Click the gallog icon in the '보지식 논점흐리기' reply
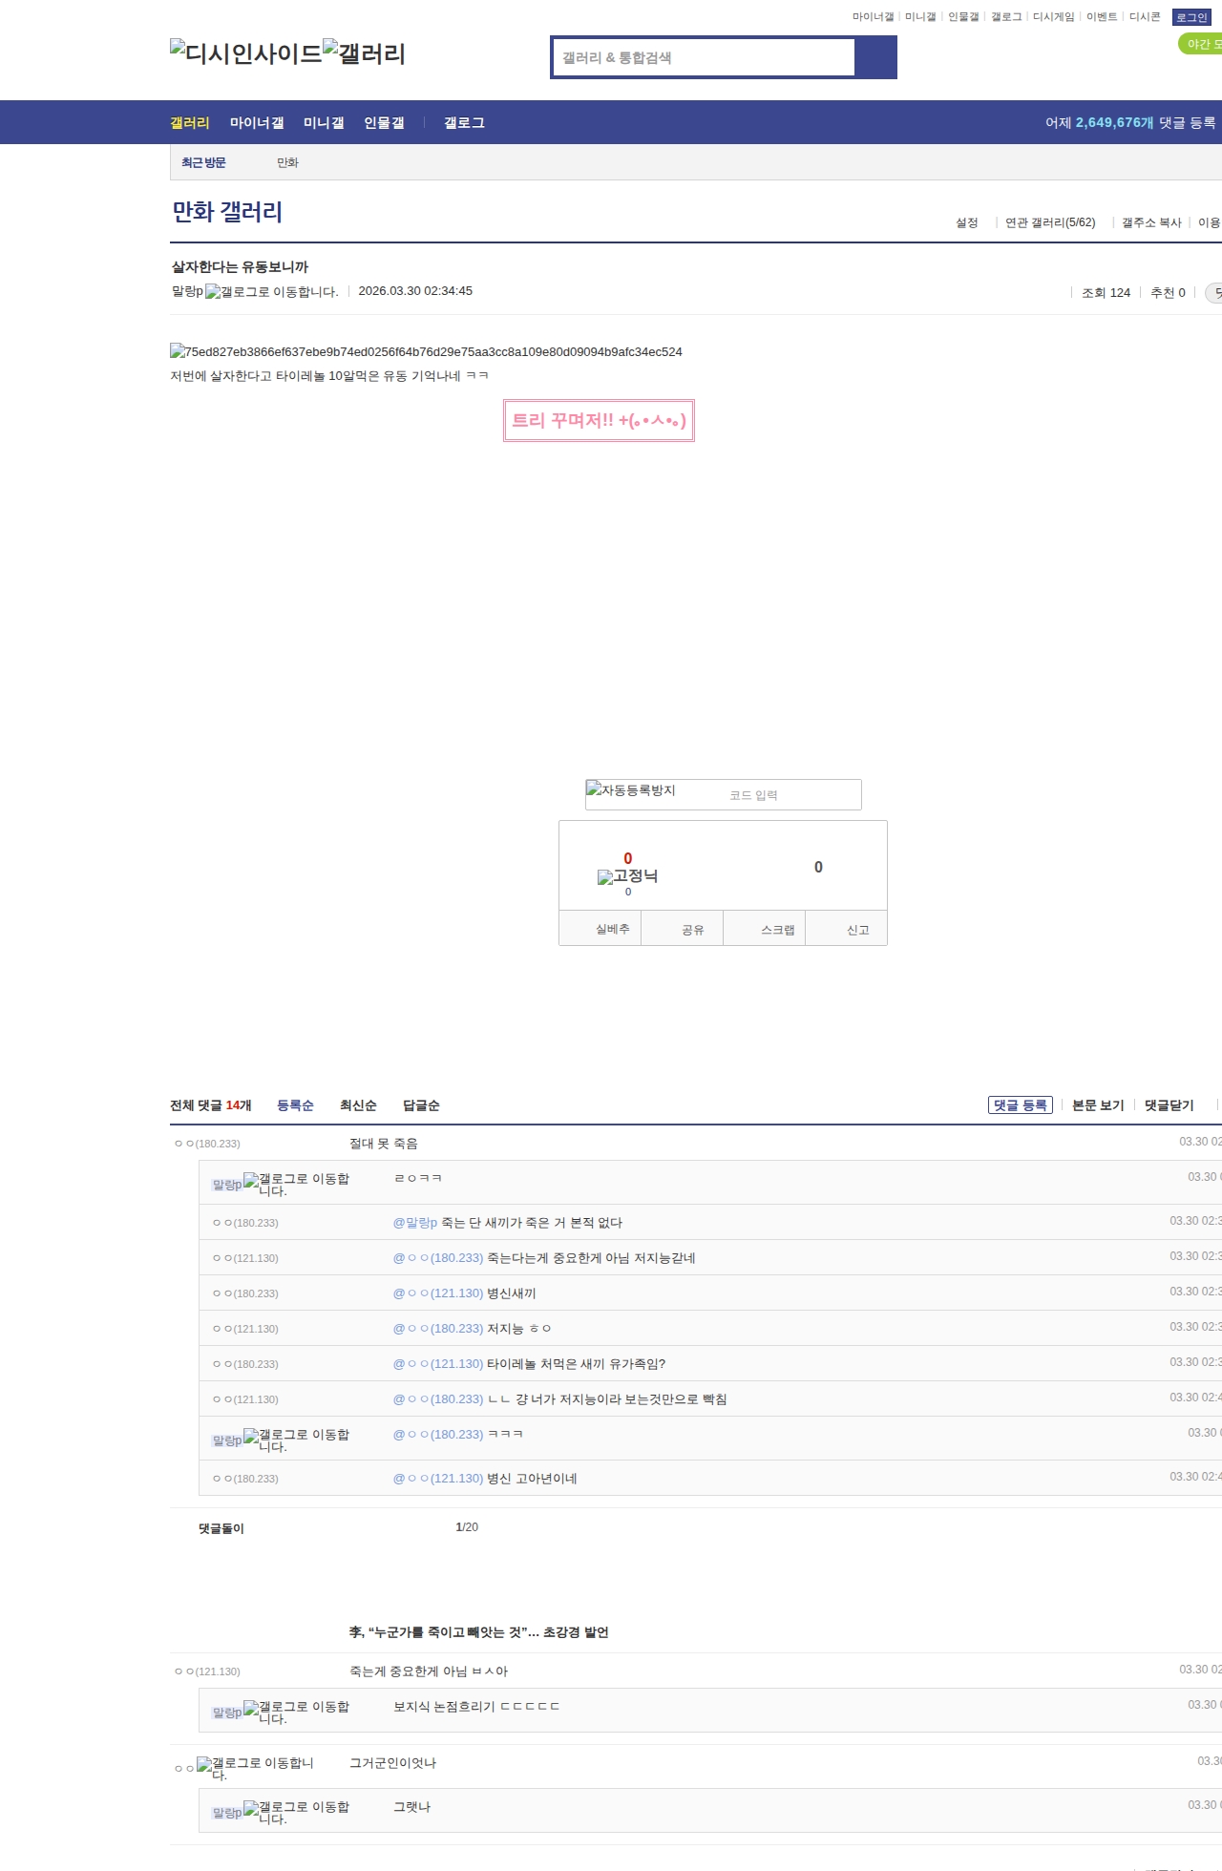The width and height of the screenshot is (1222, 1871). pos(297,1713)
